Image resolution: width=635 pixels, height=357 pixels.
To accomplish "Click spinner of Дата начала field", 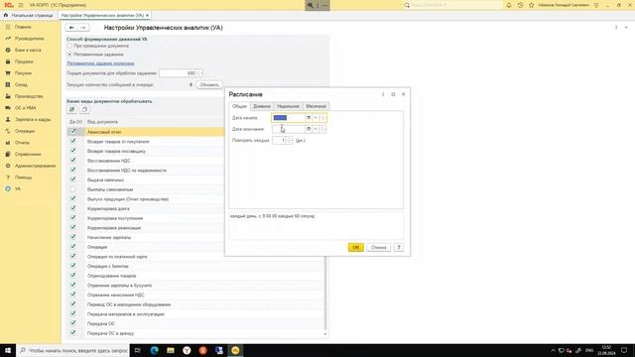I will (322, 118).
